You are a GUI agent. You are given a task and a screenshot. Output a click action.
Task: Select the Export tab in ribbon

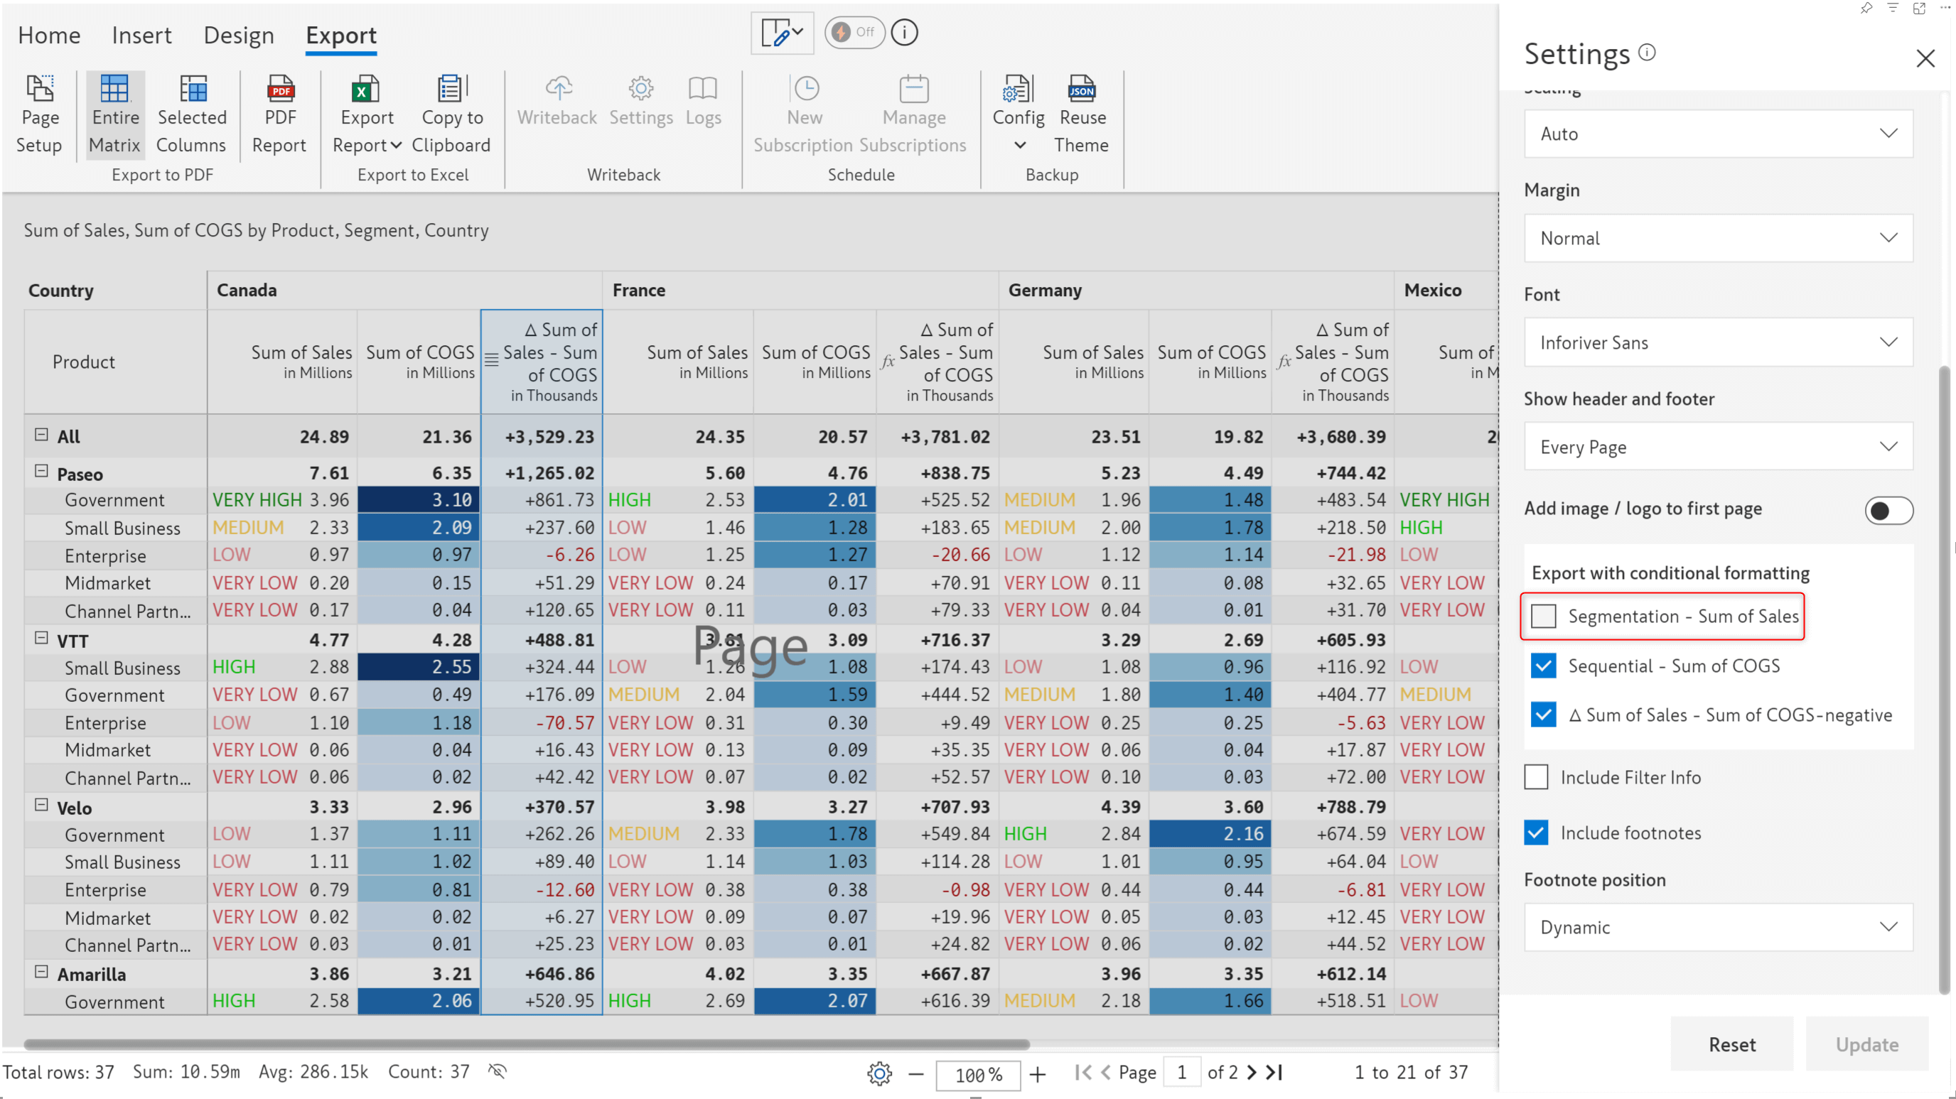338,33
